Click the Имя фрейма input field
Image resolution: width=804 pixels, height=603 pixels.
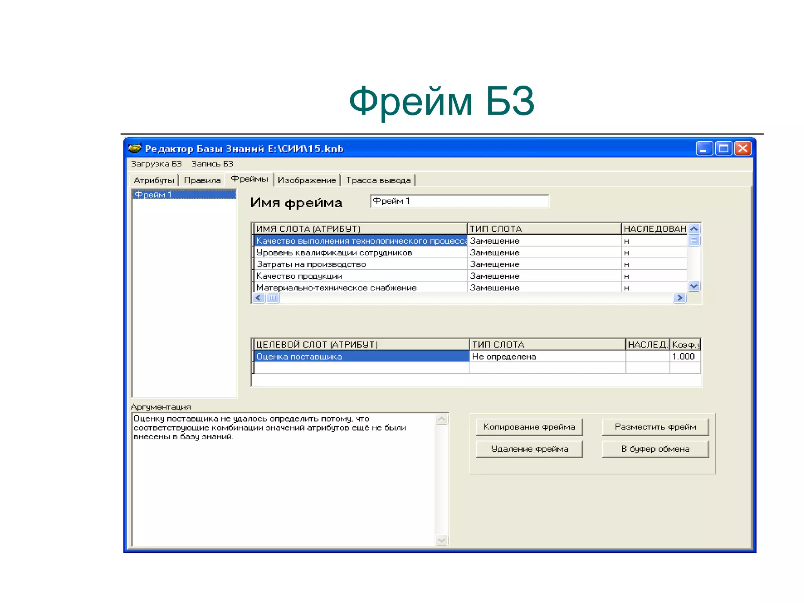click(x=459, y=201)
